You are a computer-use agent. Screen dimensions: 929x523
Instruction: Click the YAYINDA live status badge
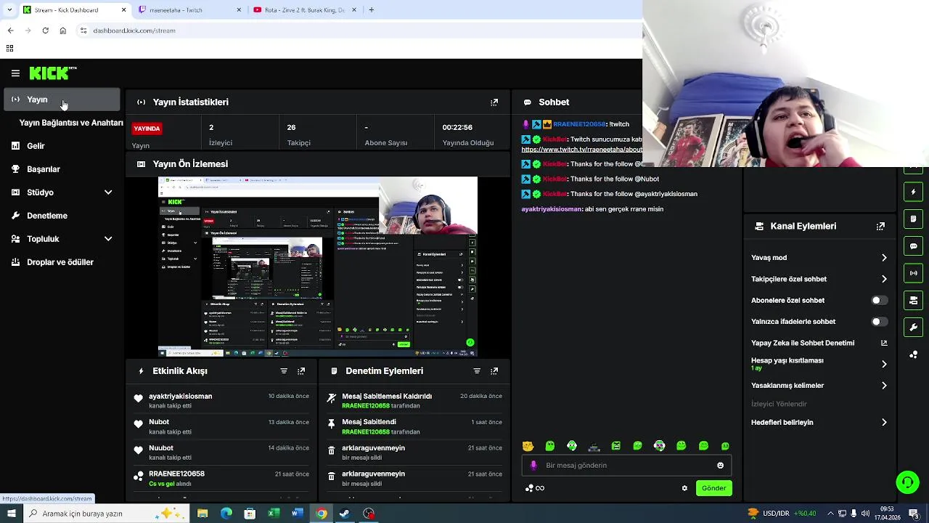[147, 129]
